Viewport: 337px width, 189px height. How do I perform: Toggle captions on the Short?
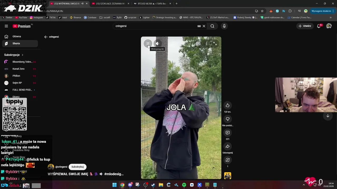pos(198,44)
